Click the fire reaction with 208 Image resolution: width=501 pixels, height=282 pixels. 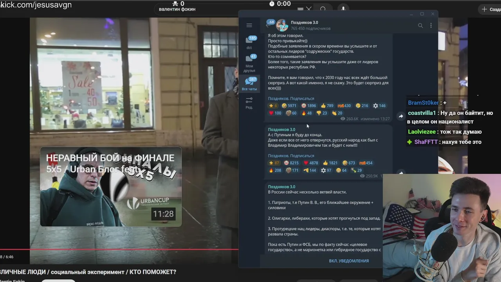click(x=275, y=170)
